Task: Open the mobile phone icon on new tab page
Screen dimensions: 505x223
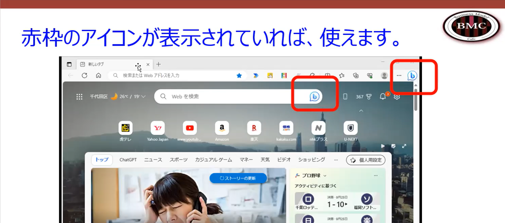Action: tap(345, 97)
